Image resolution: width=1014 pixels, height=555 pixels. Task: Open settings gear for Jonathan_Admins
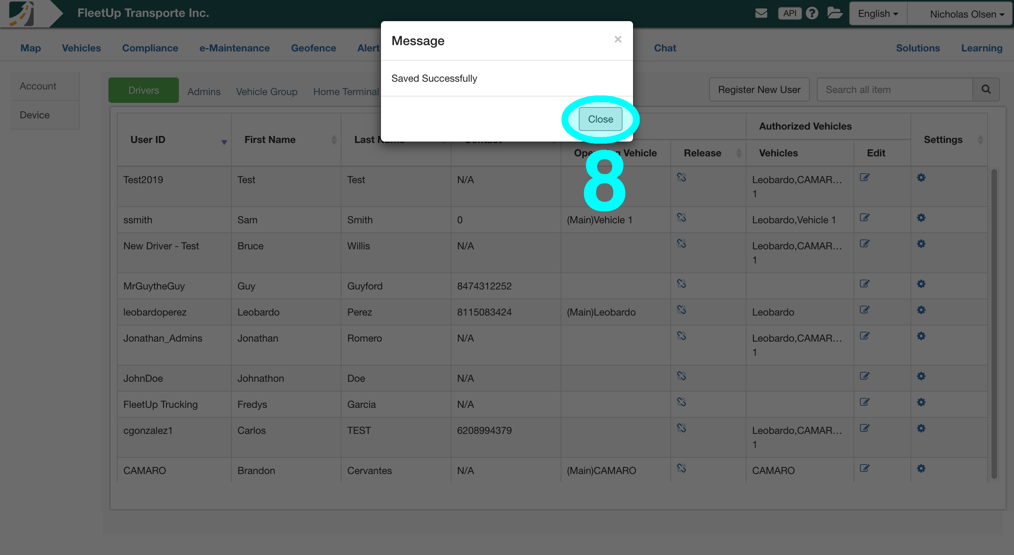(921, 336)
